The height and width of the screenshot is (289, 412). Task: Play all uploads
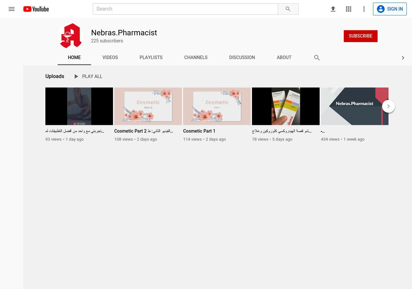[x=88, y=76]
